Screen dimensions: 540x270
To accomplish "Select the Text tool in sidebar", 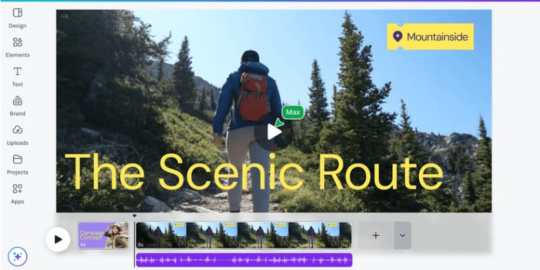I will [x=18, y=76].
